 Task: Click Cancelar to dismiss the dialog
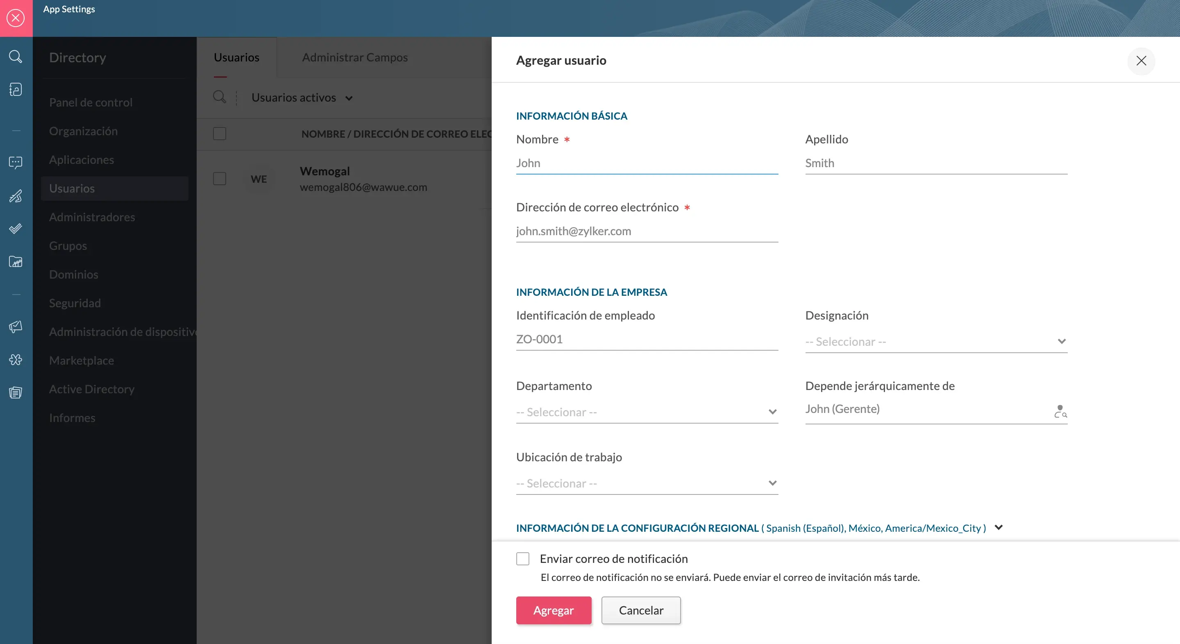click(x=641, y=610)
